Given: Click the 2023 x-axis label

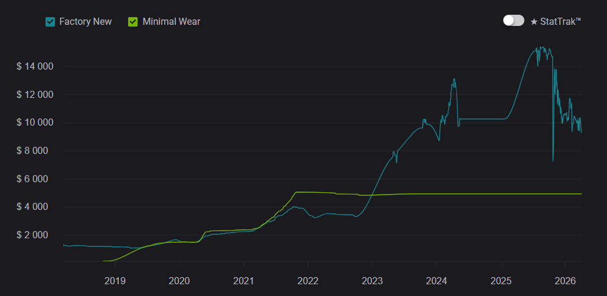Looking at the screenshot, I should pyautogui.click(x=372, y=279).
